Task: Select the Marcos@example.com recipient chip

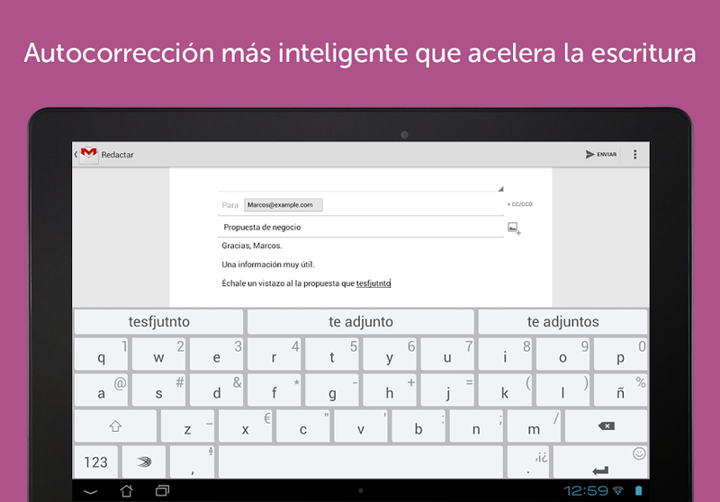Action: click(283, 204)
